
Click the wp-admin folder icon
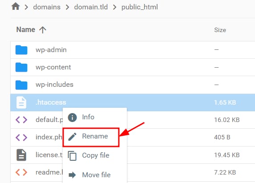(21, 50)
